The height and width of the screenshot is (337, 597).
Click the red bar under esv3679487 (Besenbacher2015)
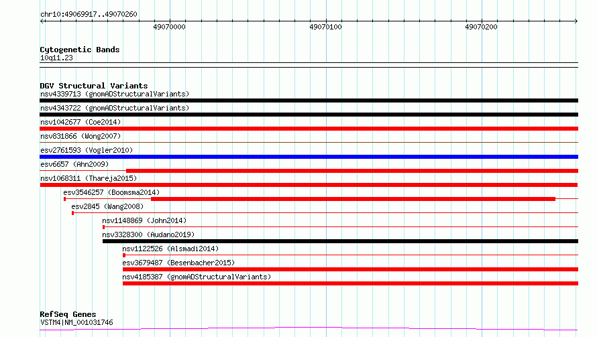pos(350,269)
